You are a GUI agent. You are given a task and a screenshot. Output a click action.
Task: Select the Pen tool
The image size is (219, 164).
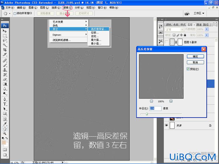tap(5, 99)
